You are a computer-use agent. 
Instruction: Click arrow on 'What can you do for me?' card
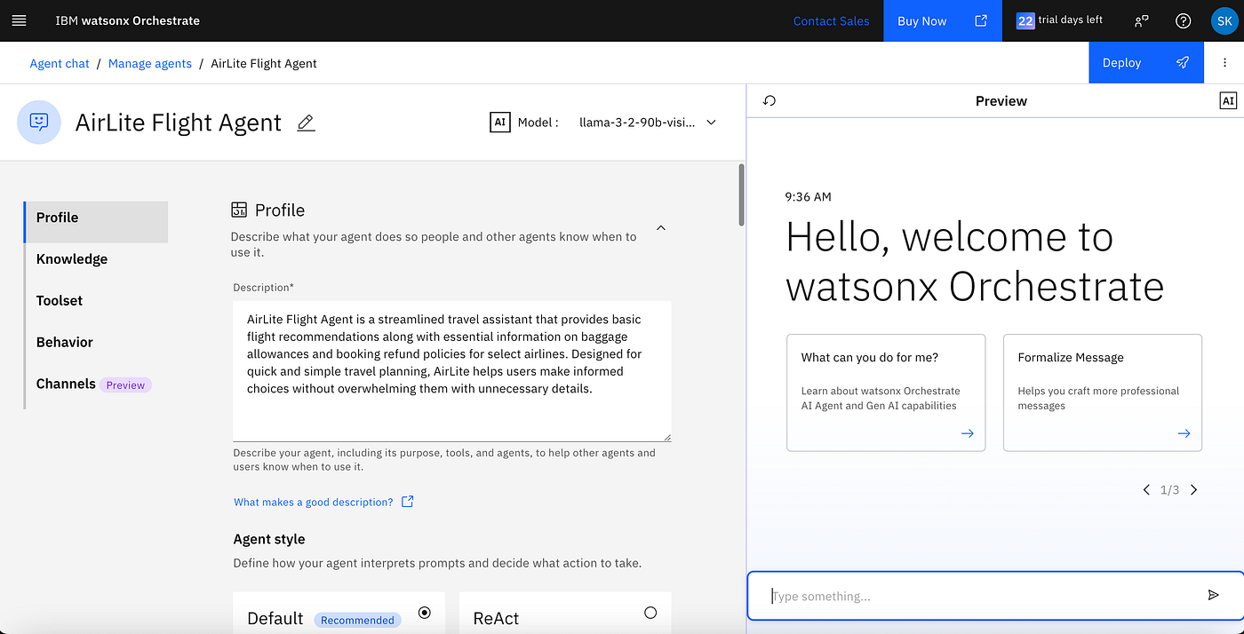[967, 433]
